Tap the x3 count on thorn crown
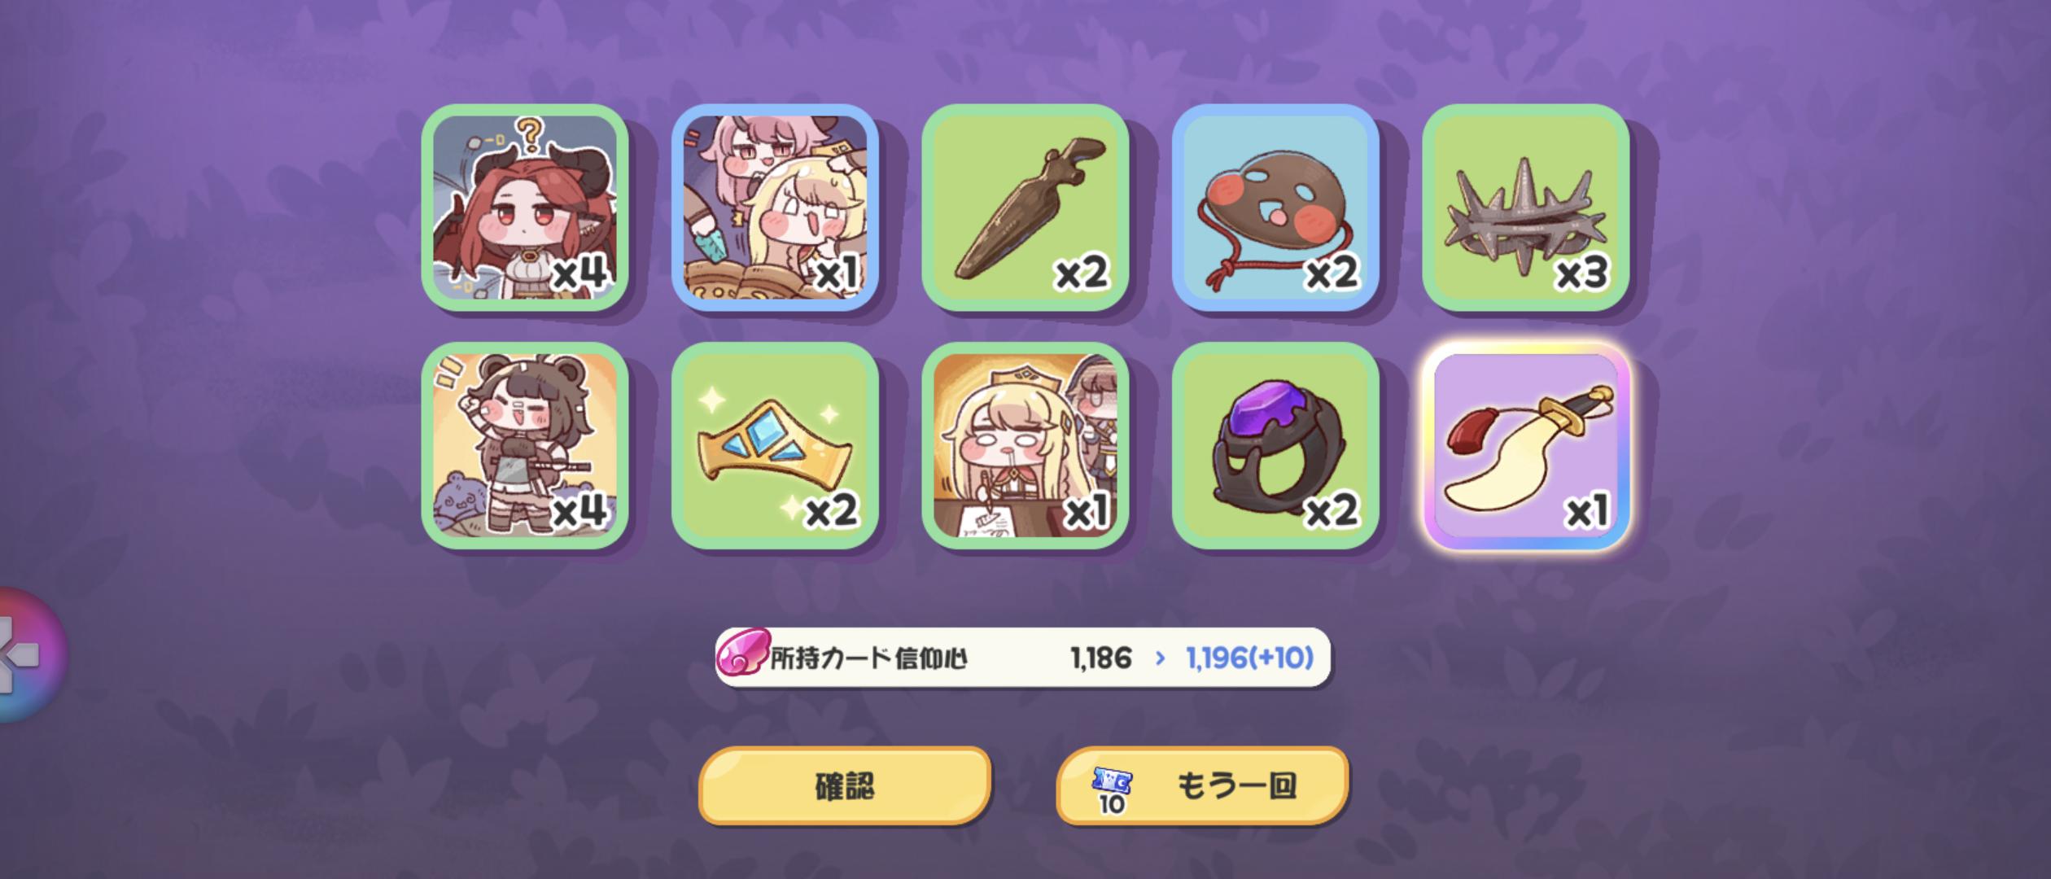Viewport: 2051px width, 879px height. pyautogui.click(x=1581, y=273)
